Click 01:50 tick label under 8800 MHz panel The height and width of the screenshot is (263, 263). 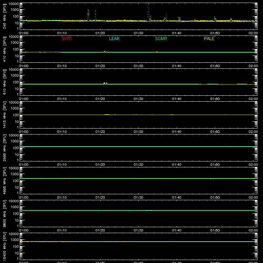point(215,230)
